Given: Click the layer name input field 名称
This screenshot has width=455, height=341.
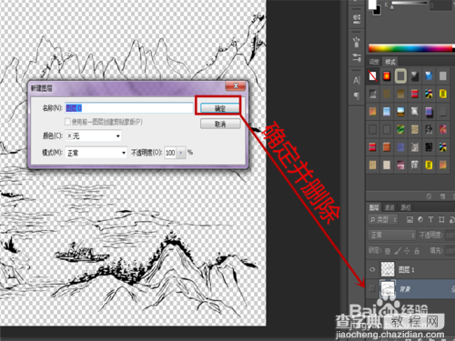Looking at the screenshot, I should click(x=129, y=108).
